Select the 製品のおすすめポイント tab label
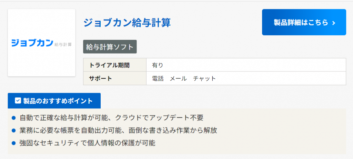 [x=58, y=101]
